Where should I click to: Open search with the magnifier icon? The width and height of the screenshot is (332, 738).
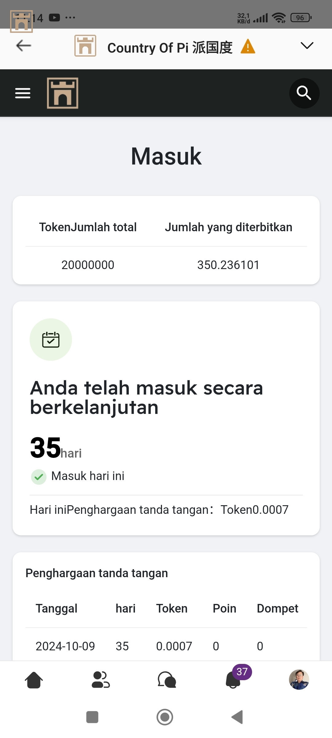(x=304, y=93)
